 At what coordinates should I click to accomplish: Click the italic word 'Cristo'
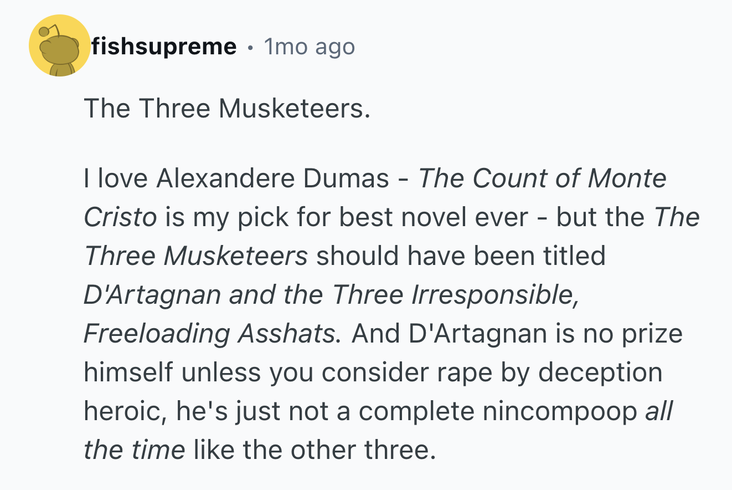[121, 217]
